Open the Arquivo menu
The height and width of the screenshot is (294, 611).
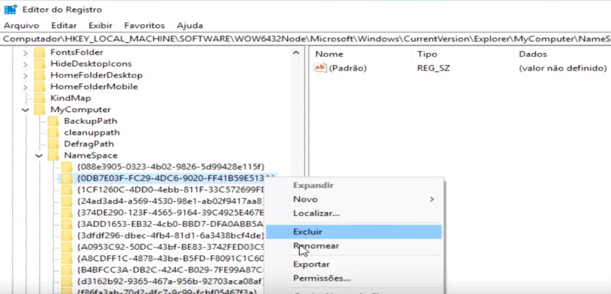tap(21, 26)
